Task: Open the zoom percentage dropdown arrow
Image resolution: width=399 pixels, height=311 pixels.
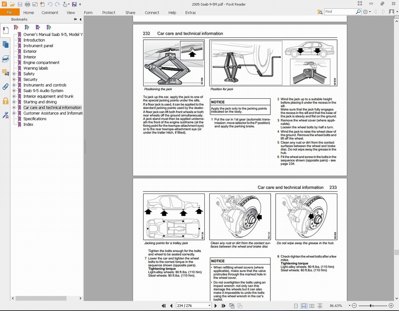Action: (x=349, y=306)
